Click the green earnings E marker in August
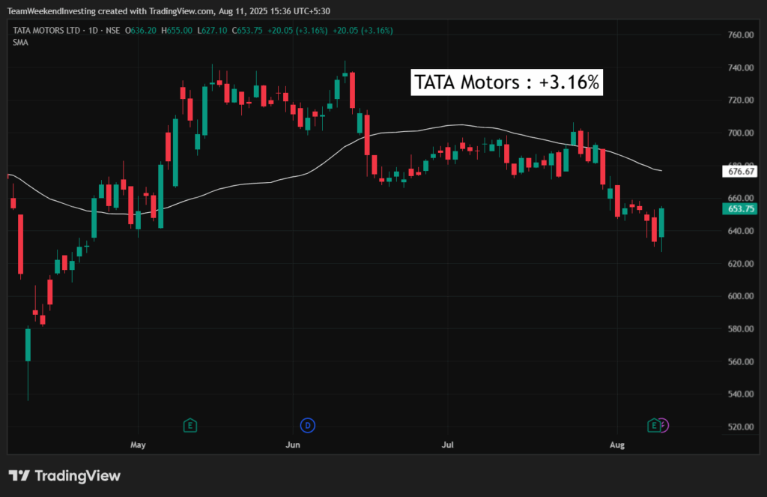This screenshot has height=497, width=767. pos(653,426)
